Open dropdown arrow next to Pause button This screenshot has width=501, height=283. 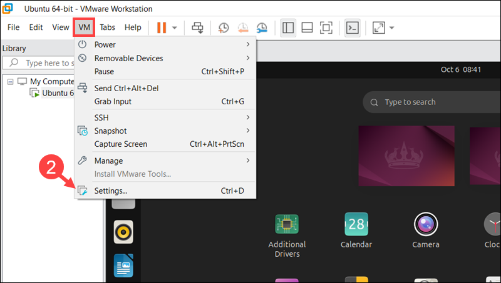(175, 27)
